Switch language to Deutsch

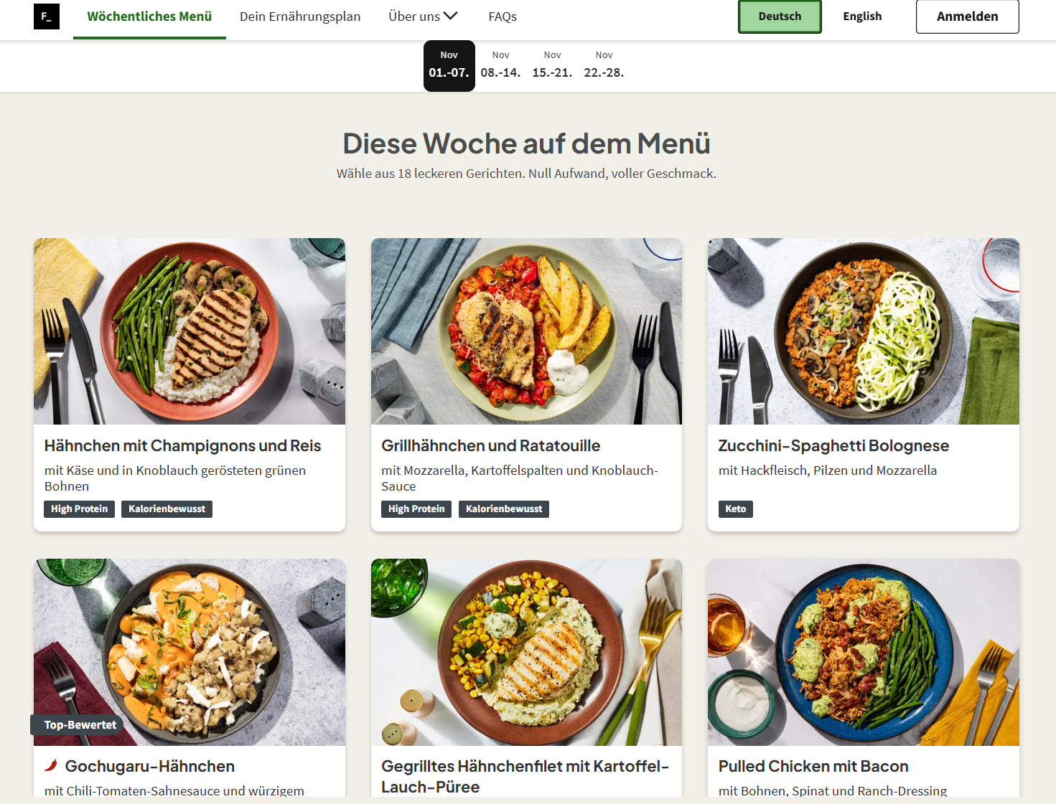point(780,16)
